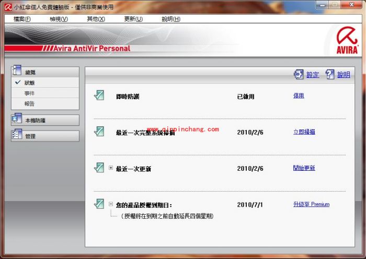366x259 pixels.
Task: Click the 立即掃描 link
Action: click(304, 132)
